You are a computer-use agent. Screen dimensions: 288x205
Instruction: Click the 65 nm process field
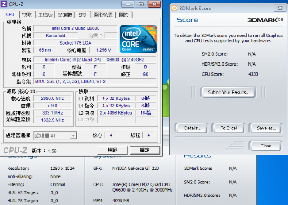click(45, 50)
